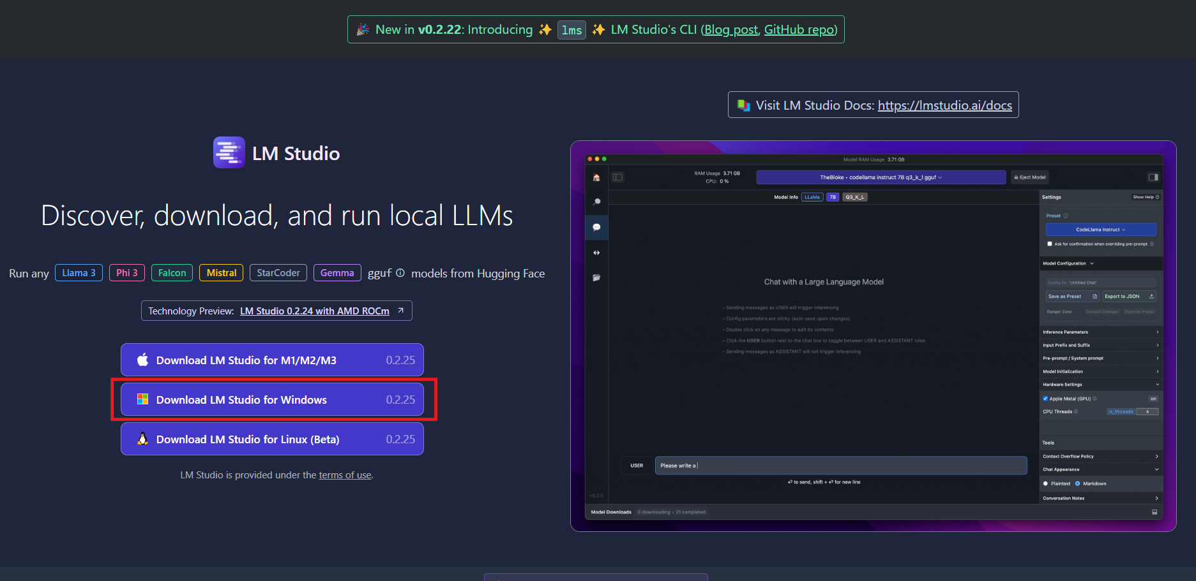Click the info icon next to gguf
Viewport: 1196px width, 581px height.
tap(400, 273)
